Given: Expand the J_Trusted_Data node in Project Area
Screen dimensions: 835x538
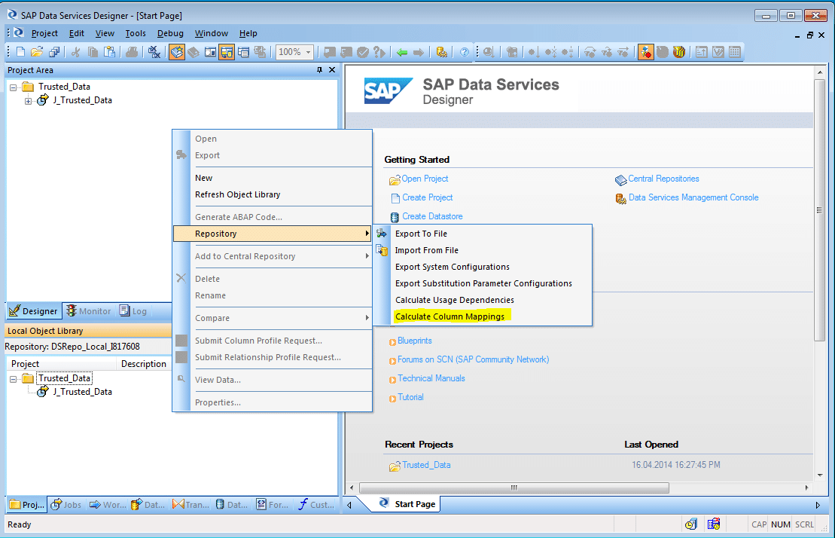Looking at the screenshot, I should 28,101.
